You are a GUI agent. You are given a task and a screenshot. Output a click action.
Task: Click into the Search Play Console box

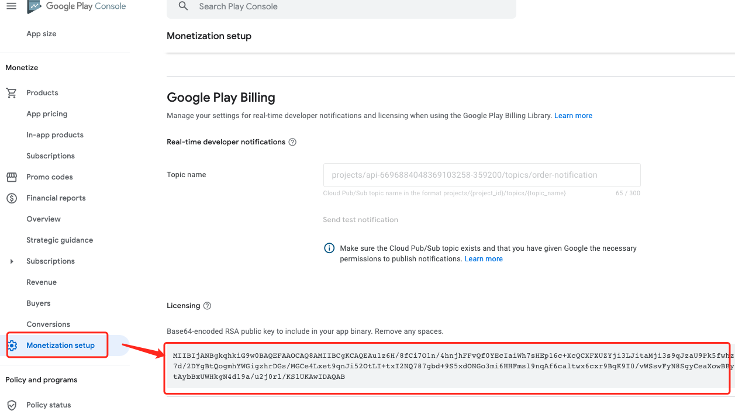[351, 6]
